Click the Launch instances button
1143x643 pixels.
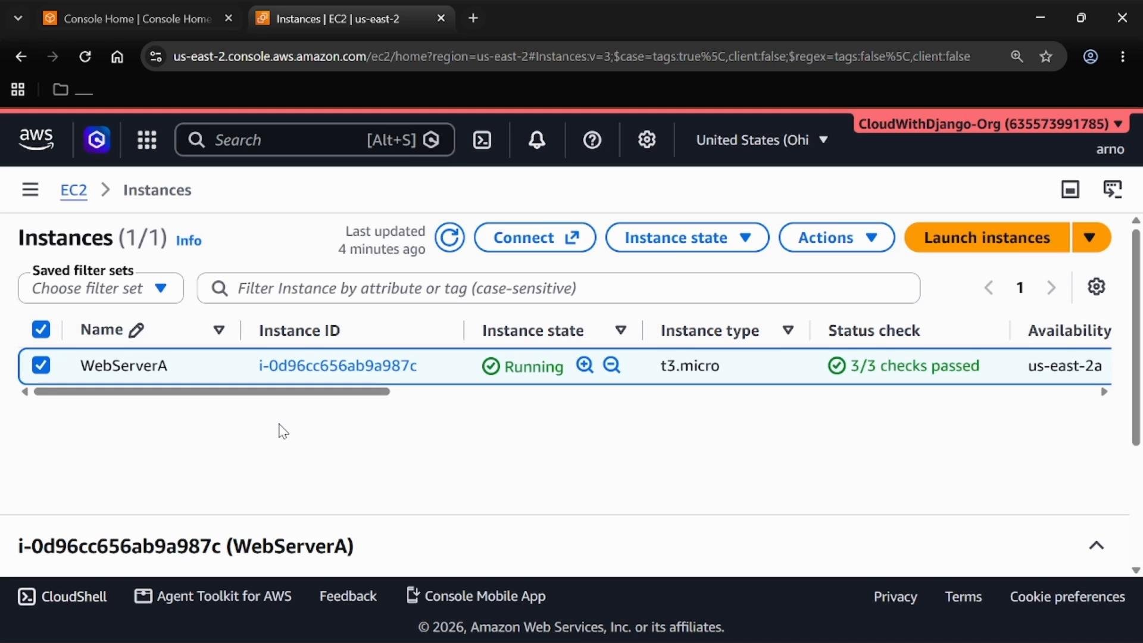tap(986, 238)
